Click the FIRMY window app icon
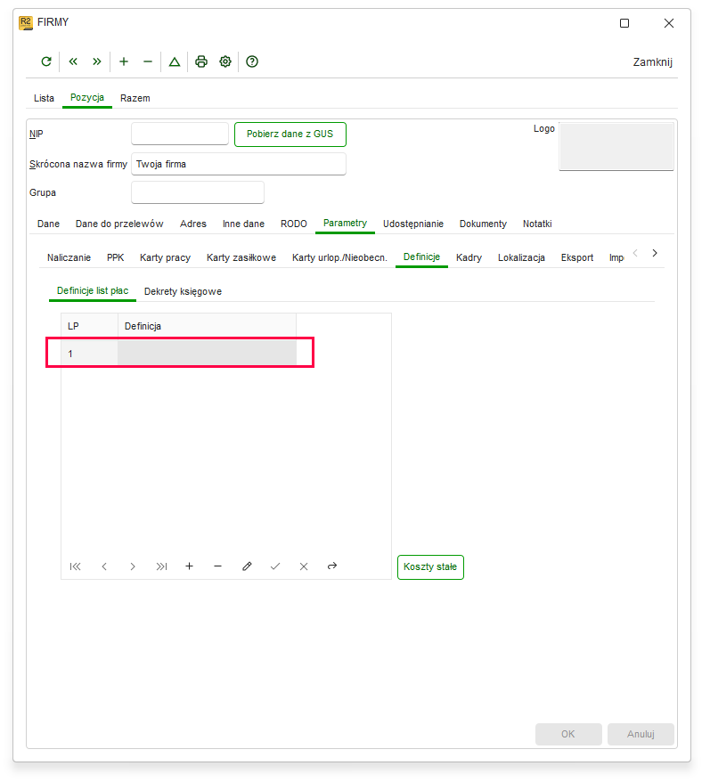710x782 pixels. click(x=26, y=22)
